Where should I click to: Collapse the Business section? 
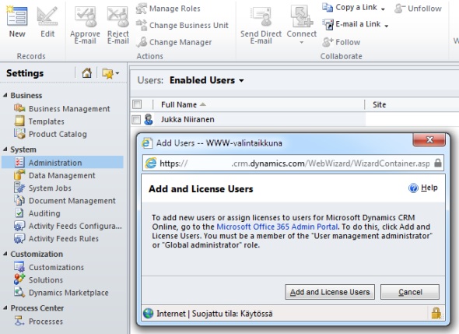coord(5,95)
